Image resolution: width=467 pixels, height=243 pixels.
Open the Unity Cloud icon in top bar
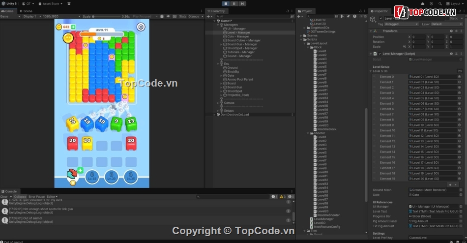422,3
